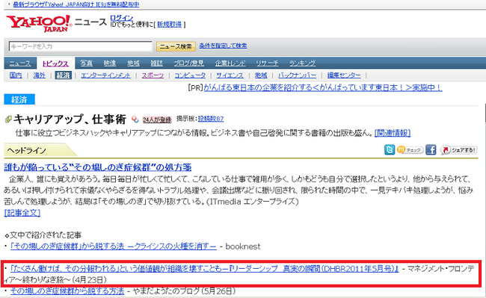Image resolution: width=486 pixels, height=298 pixels.
Task: Click the 24人が登録 badge
Action: pyautogui.click(x=157, y=119)
